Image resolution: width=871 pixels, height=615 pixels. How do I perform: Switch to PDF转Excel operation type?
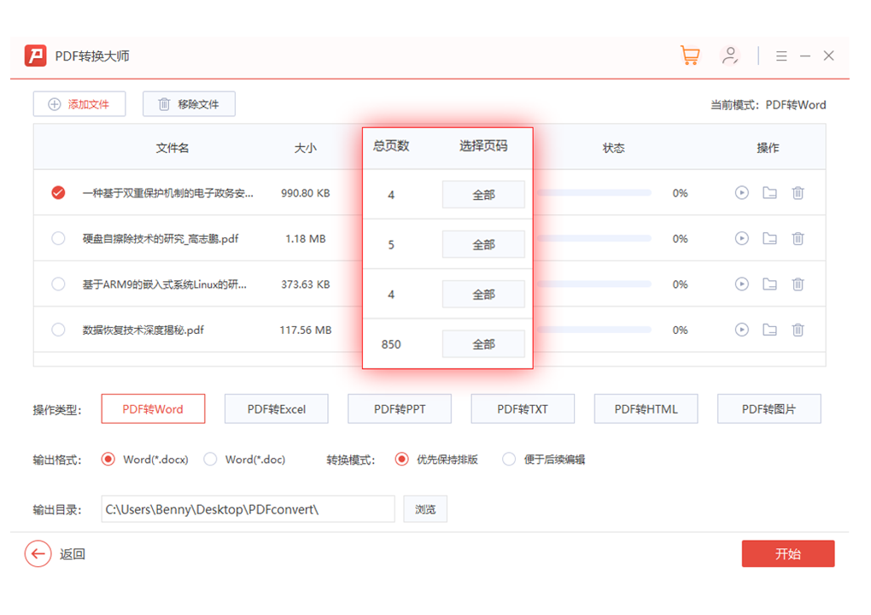(x=277, y=409)
